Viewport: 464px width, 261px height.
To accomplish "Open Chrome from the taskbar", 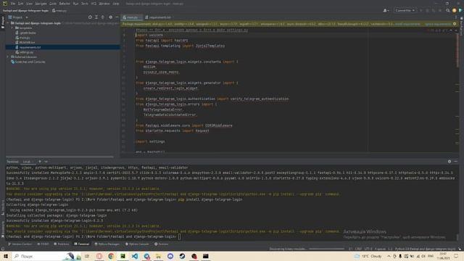I will (111, 256).
